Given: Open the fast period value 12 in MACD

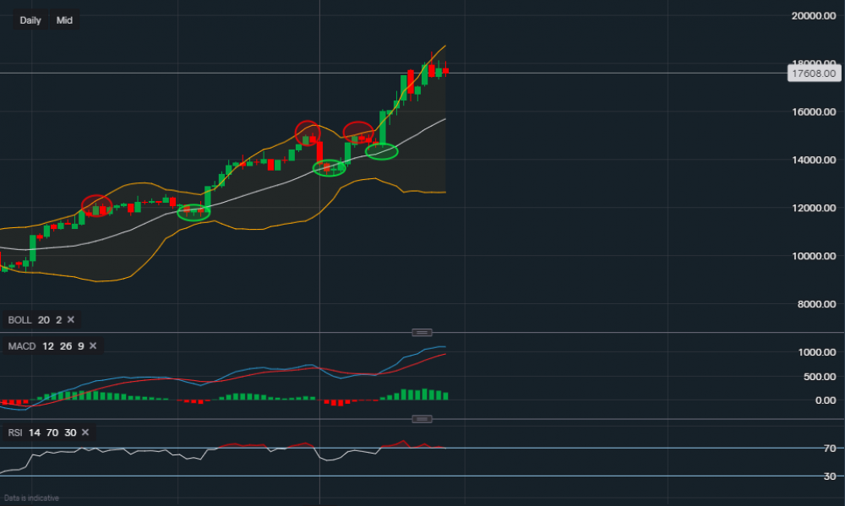Looking at the screenshot, I should [47, 346].
